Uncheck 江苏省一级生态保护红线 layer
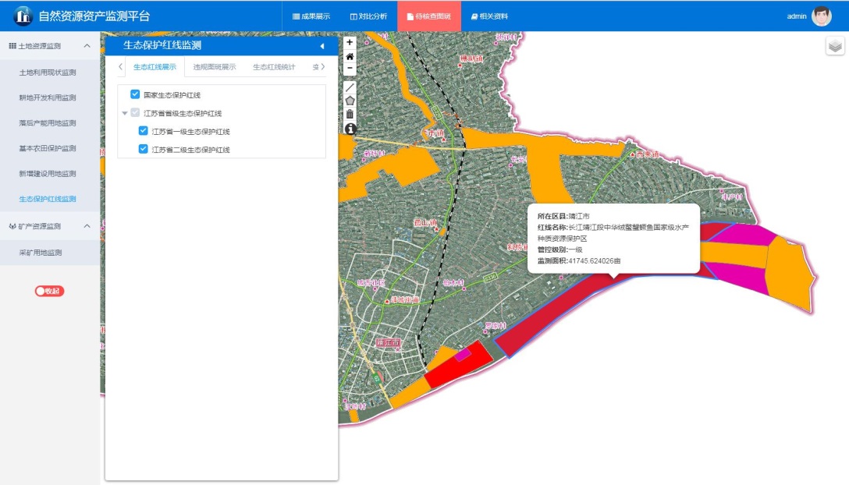 pos(143,131)
